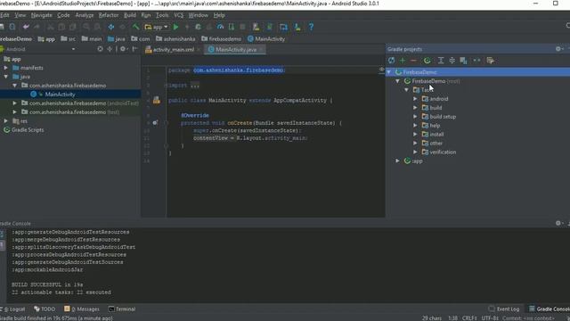The width and height of the screenshot is (570, 321).
Task: Open the Build menu
Action: [x=130, y=15]
